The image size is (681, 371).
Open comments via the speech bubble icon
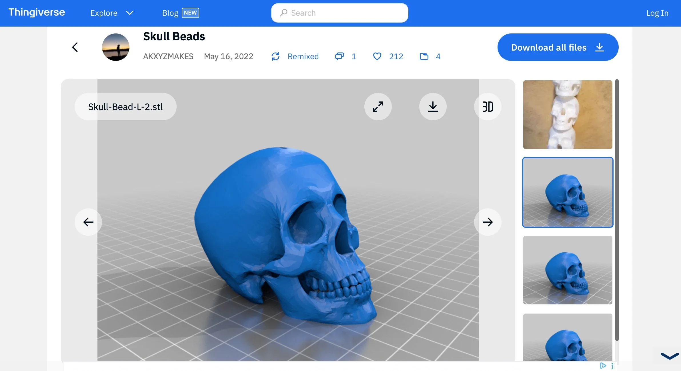339,56
